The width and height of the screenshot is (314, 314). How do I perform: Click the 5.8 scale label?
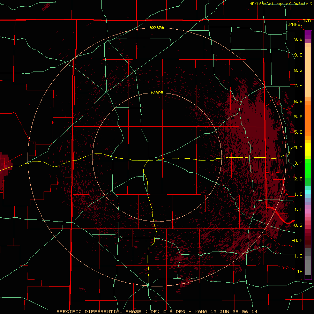(298, 117)
